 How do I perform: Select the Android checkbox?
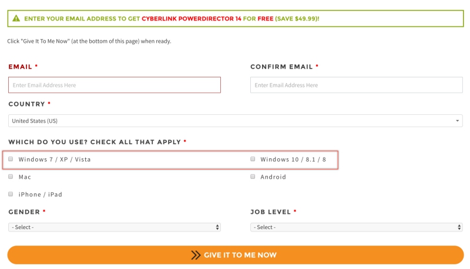click(253, 176)
